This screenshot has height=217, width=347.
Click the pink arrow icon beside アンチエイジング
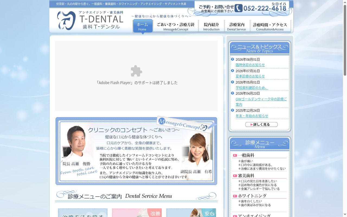click(235, 216)
